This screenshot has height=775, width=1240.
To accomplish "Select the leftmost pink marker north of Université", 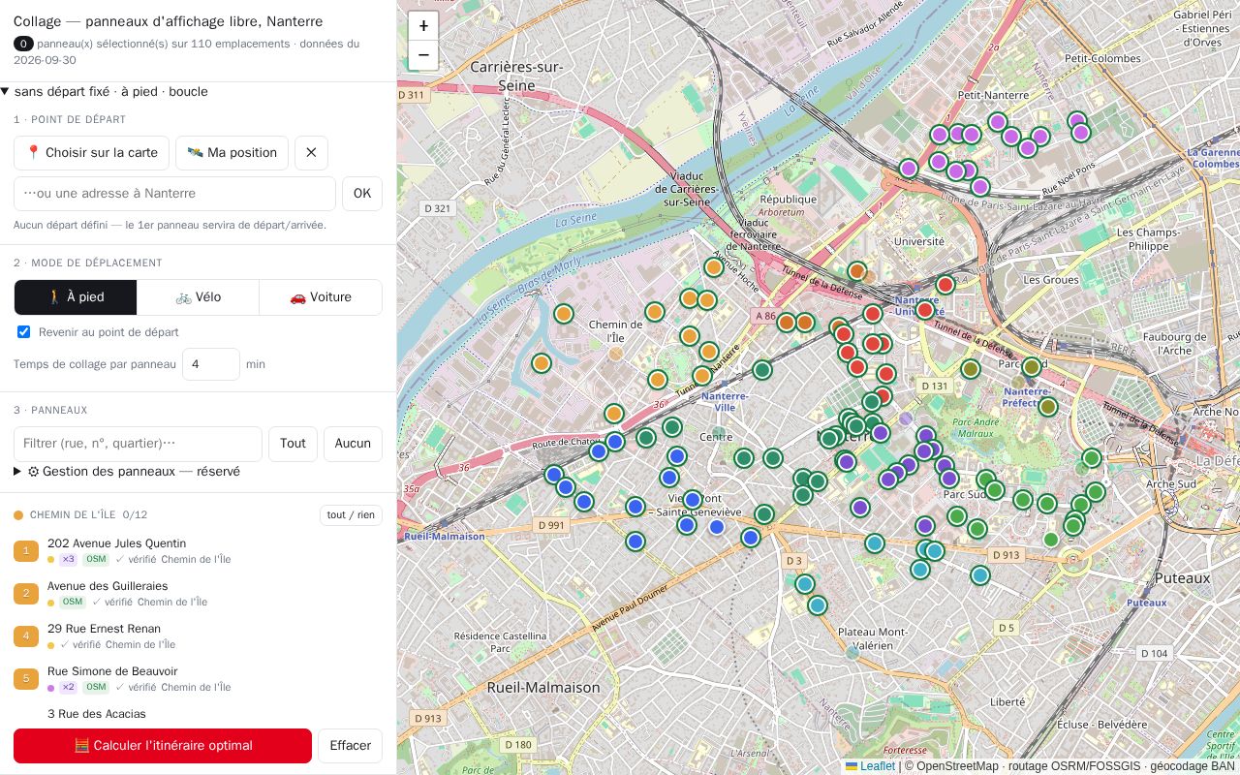I will pos(909,169).
